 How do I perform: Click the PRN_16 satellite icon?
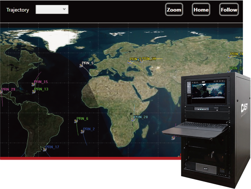click(229, 57)
